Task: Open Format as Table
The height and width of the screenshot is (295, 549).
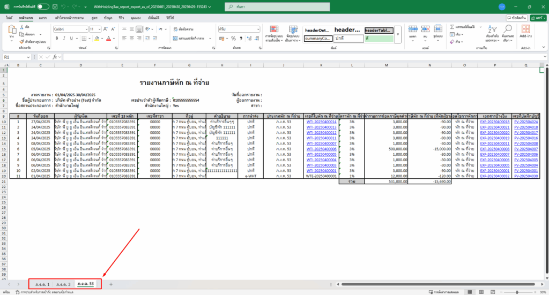Action: pos(293,34)
